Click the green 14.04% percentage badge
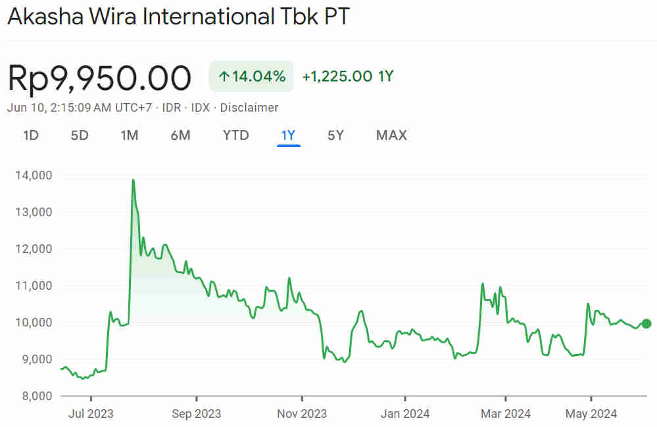This screenshot has height=427, width=657. tap(251, 75)
